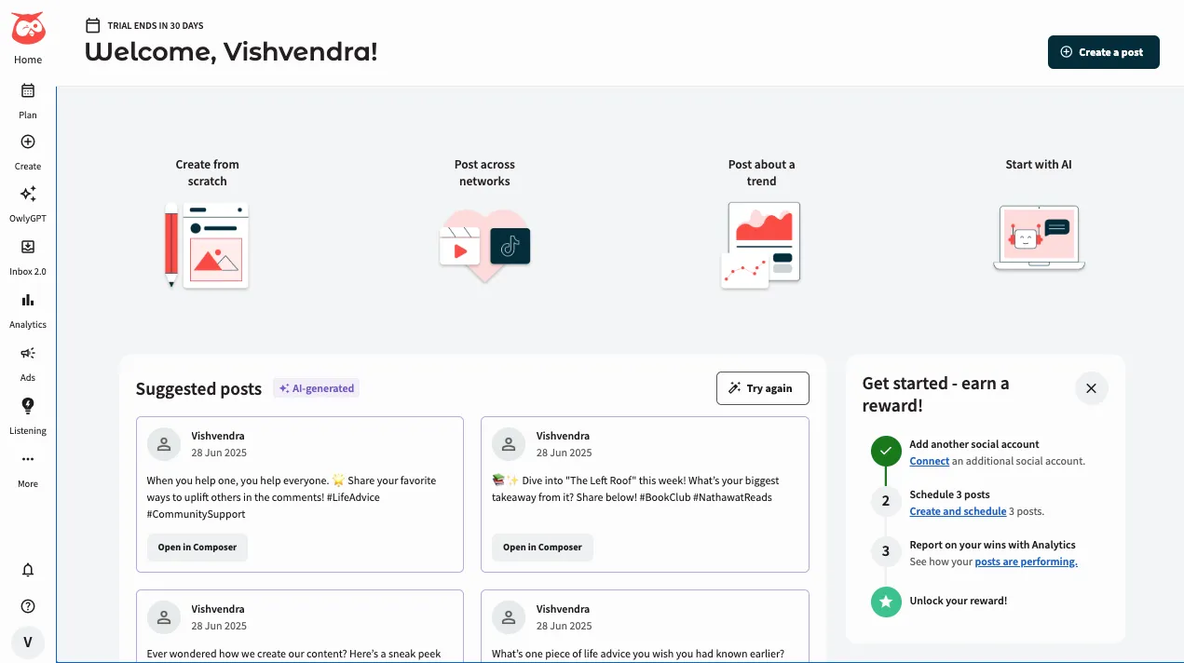Click avatar on the life advice question post
Screen dimensions: 1184x663
(x=509, y=617)
